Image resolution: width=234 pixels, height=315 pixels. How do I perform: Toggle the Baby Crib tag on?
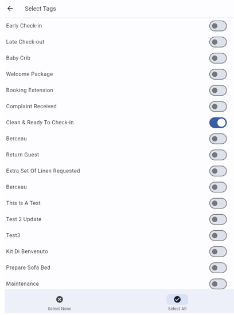(x=218, y=58)
